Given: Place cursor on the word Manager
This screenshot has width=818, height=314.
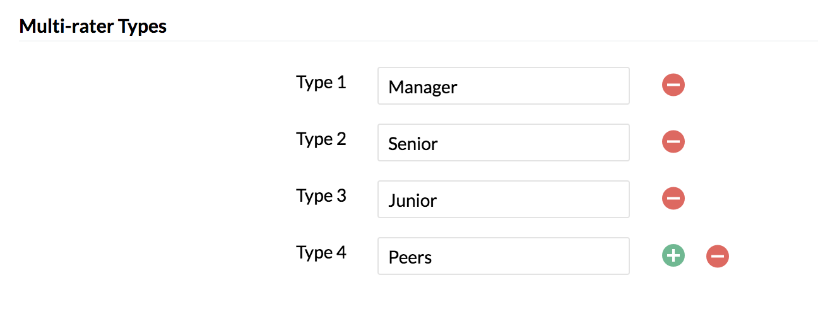Looking at the screenshot, I should click(423, 87).
